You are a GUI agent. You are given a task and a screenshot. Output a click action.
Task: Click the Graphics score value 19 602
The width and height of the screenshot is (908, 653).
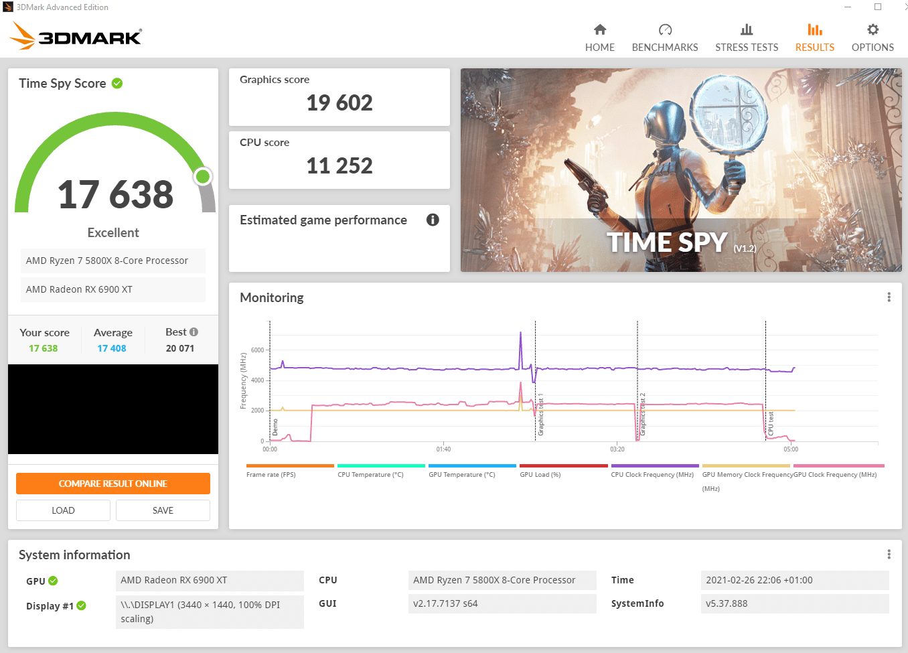[339, 102]
